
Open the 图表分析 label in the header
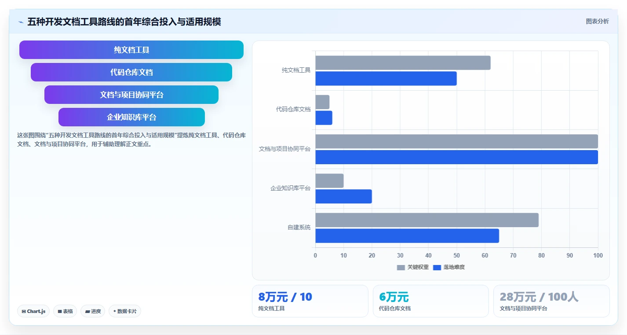coord(597,21)
